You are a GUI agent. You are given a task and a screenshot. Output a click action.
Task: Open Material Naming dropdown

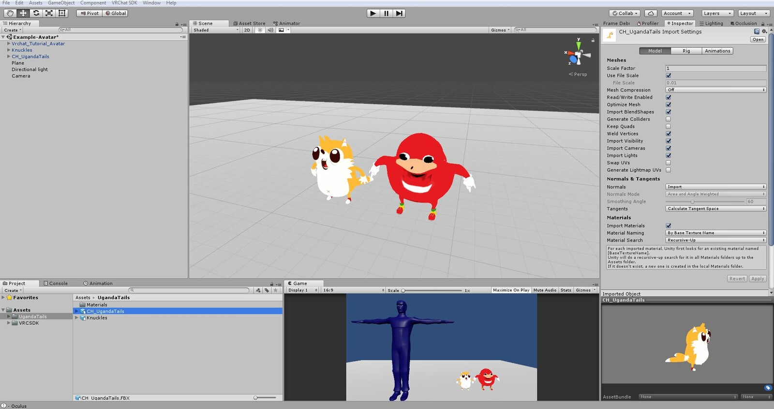(x=716, y=233)
